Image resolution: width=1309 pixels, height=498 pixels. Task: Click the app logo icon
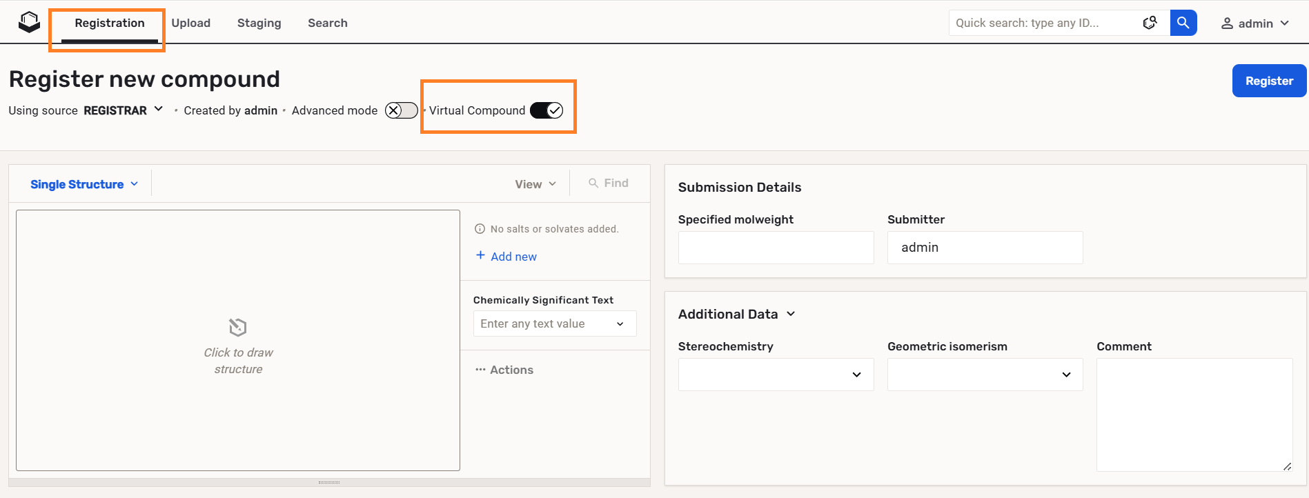click(29, 22)
